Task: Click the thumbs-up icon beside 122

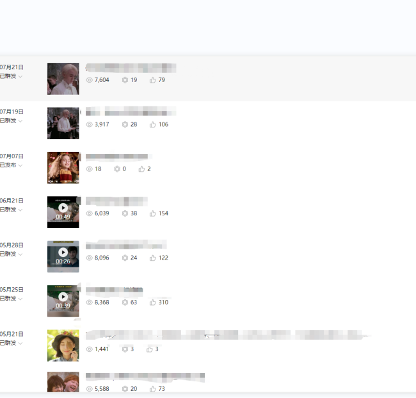Action: 152,258
